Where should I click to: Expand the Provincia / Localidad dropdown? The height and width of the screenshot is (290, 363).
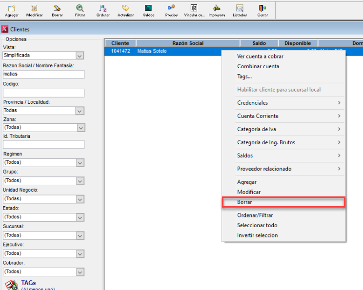(80, 111)
